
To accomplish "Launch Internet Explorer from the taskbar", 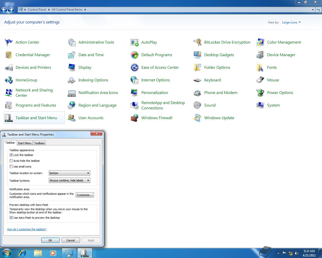I will click(x=22, y=253).
